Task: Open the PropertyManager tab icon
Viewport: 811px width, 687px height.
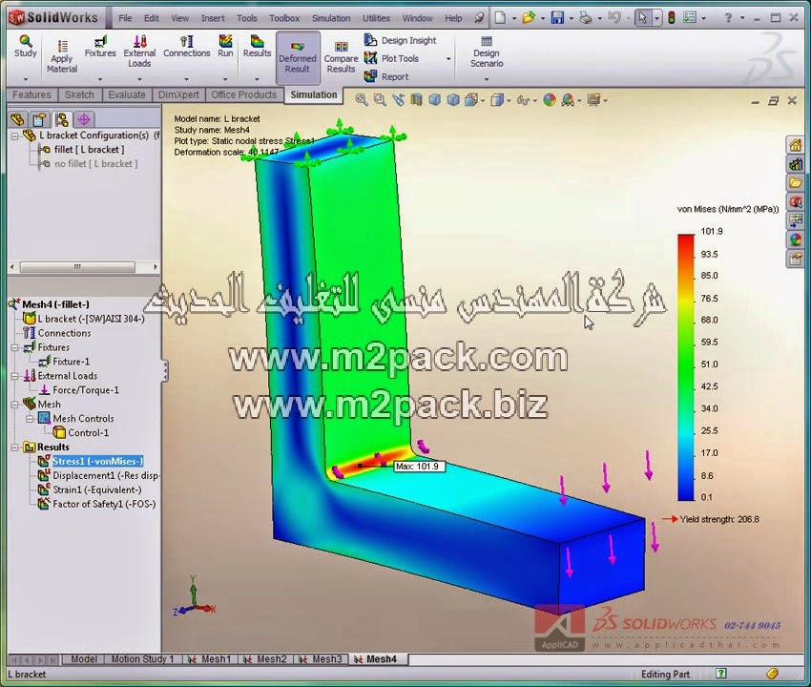Action: [39, 119]
